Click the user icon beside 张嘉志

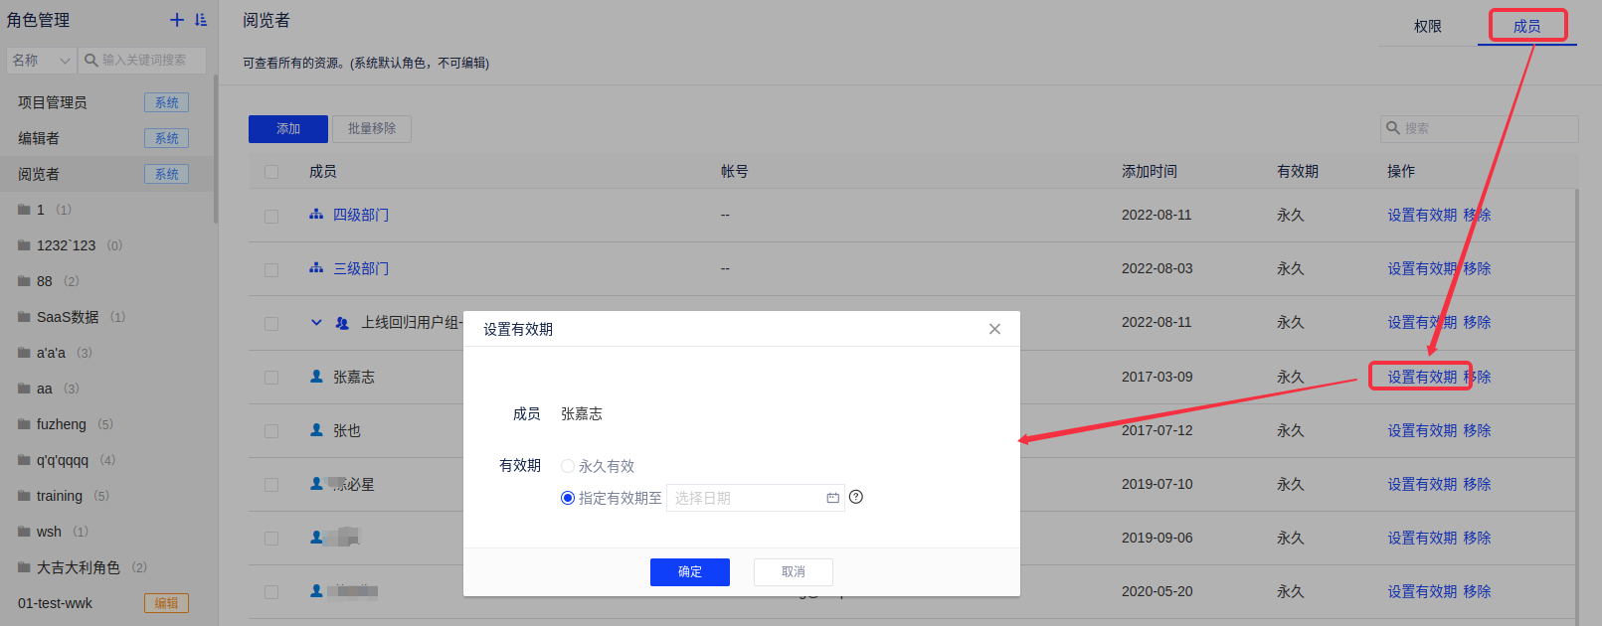coord(316,377)
